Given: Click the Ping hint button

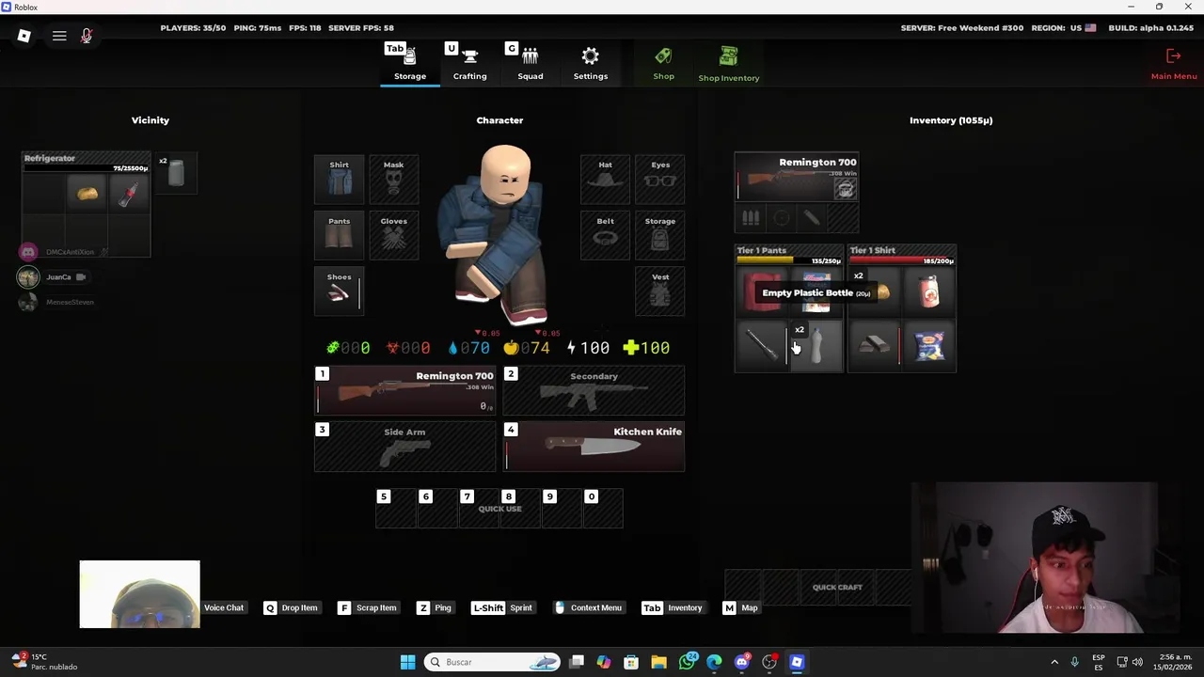Looking at the screenshot, I should point(435,608).
